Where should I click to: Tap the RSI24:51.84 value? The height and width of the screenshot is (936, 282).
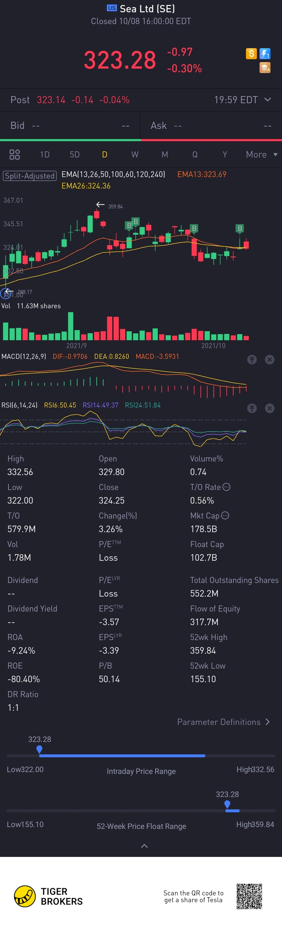point(143,405)
